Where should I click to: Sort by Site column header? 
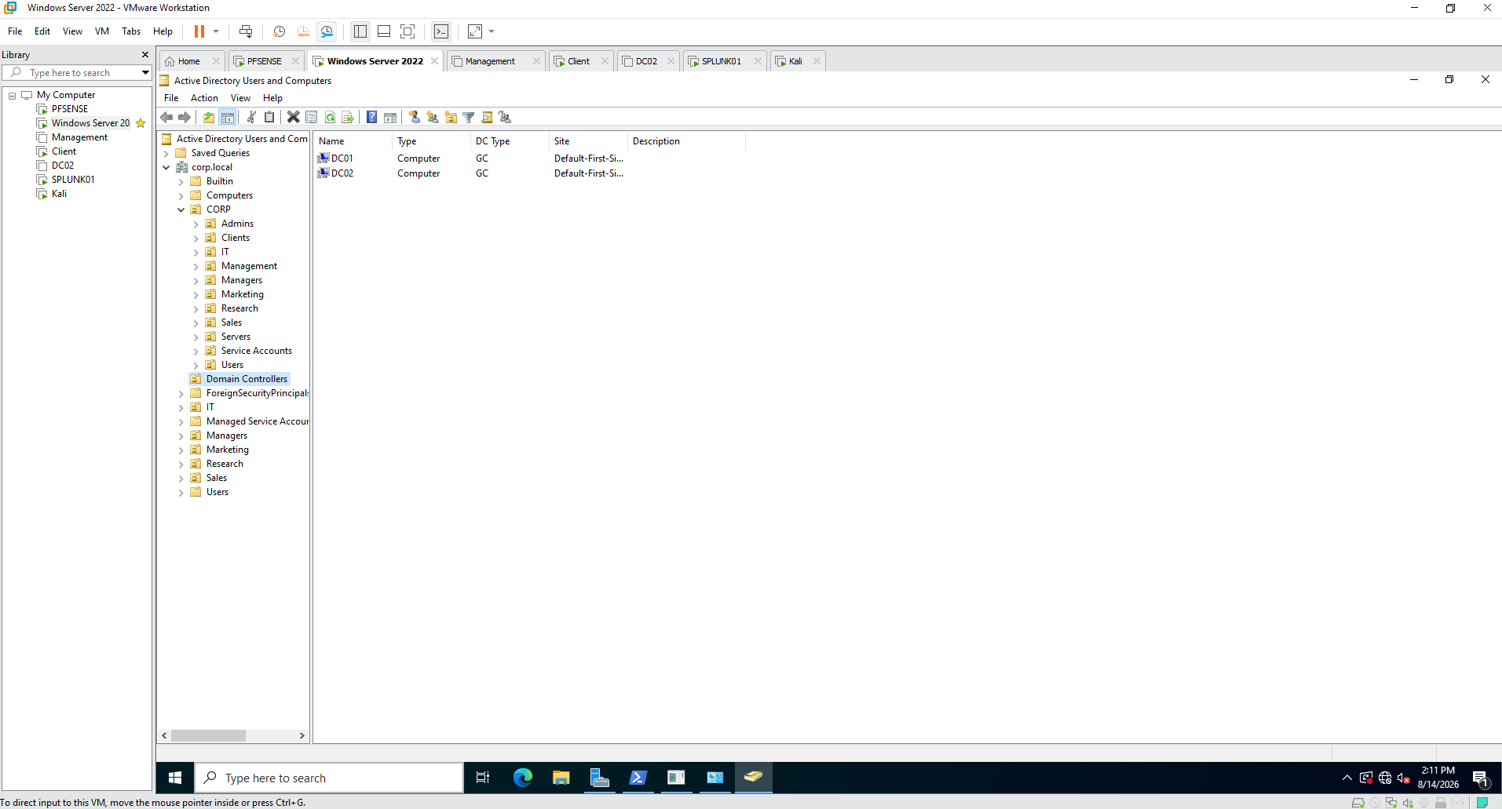pos(588,141)
